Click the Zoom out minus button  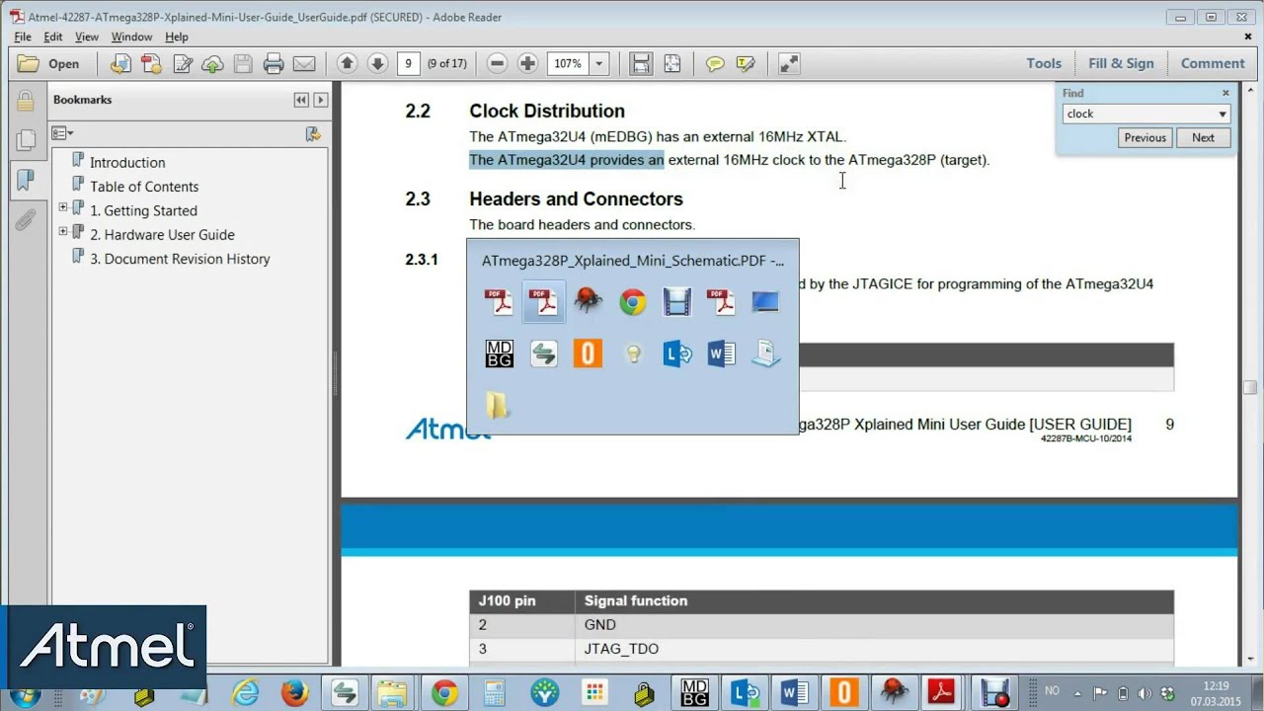tap(498, 63)
